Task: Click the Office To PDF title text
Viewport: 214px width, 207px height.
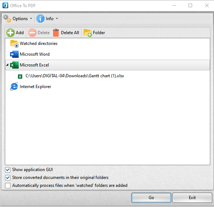Action: (x=23, y=6)
